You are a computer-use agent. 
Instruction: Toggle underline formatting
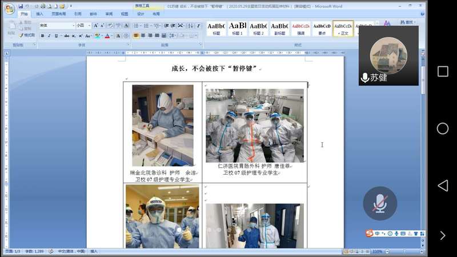[x=56, y=36]
